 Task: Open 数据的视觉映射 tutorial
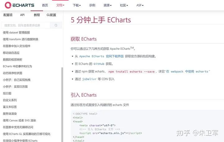[12, 59]
